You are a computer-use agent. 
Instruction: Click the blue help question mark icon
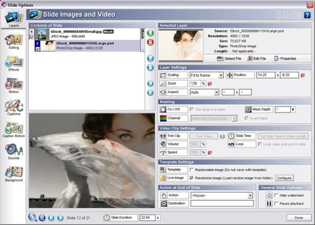tap(307, 15)
